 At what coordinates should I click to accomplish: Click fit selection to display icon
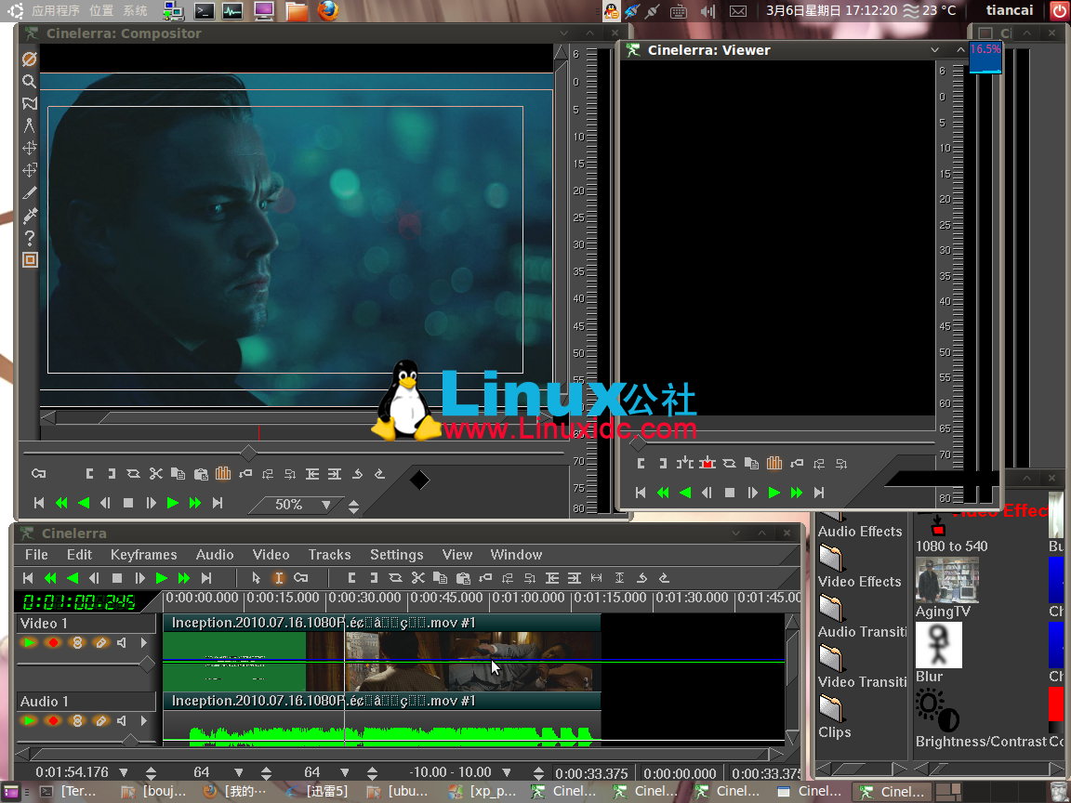596,578
